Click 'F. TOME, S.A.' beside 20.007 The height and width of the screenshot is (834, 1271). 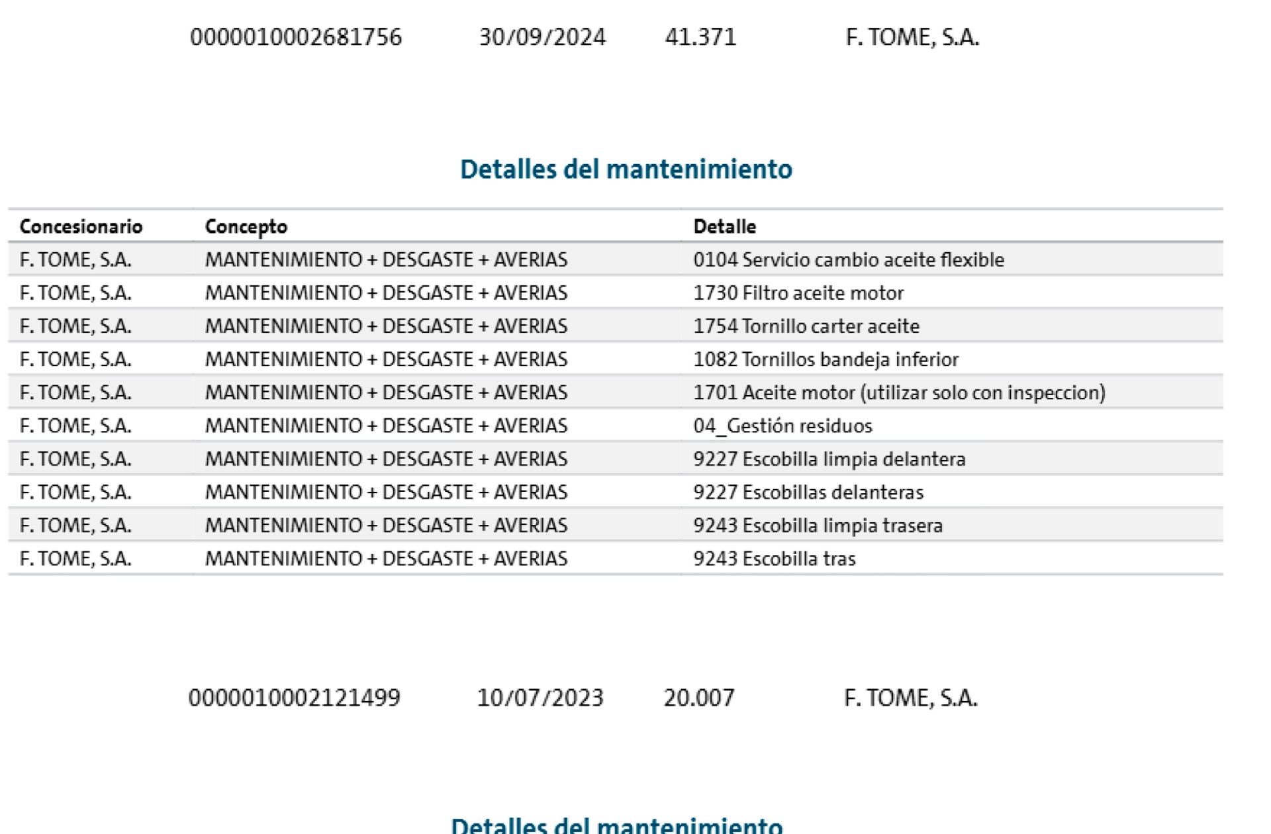[910, 698]
